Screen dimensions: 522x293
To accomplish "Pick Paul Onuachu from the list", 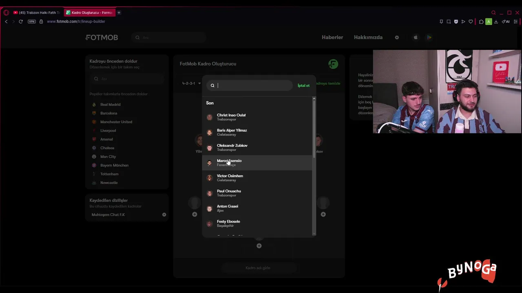I will pos(257,193).
